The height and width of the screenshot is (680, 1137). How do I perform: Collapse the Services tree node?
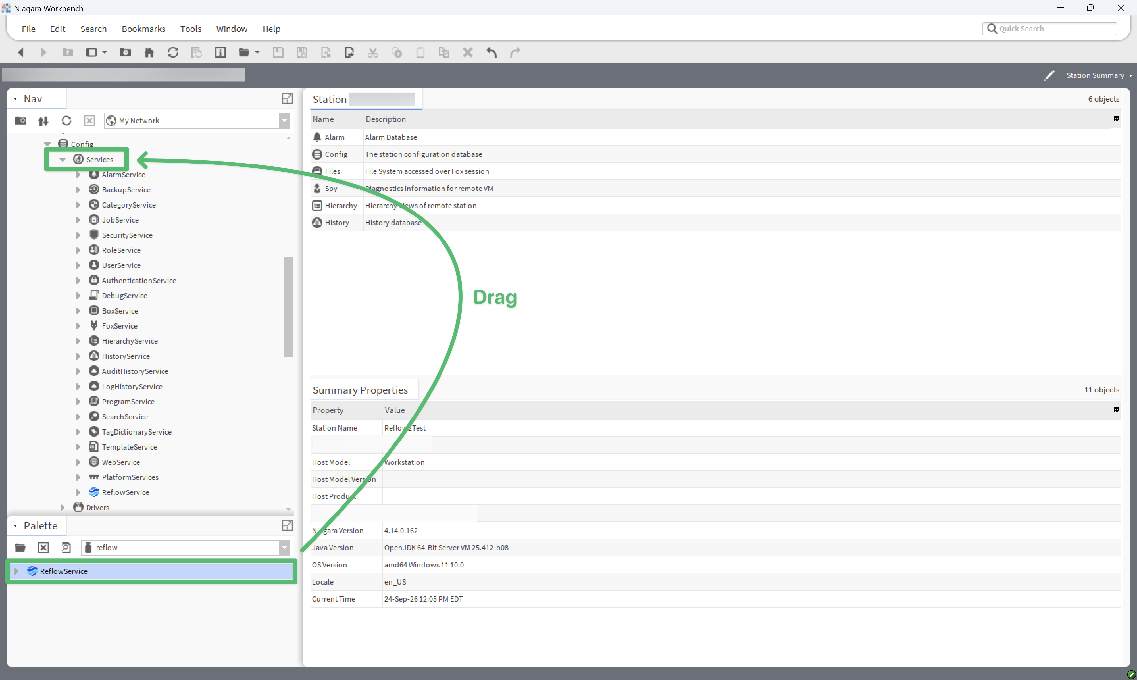[63, 160]
